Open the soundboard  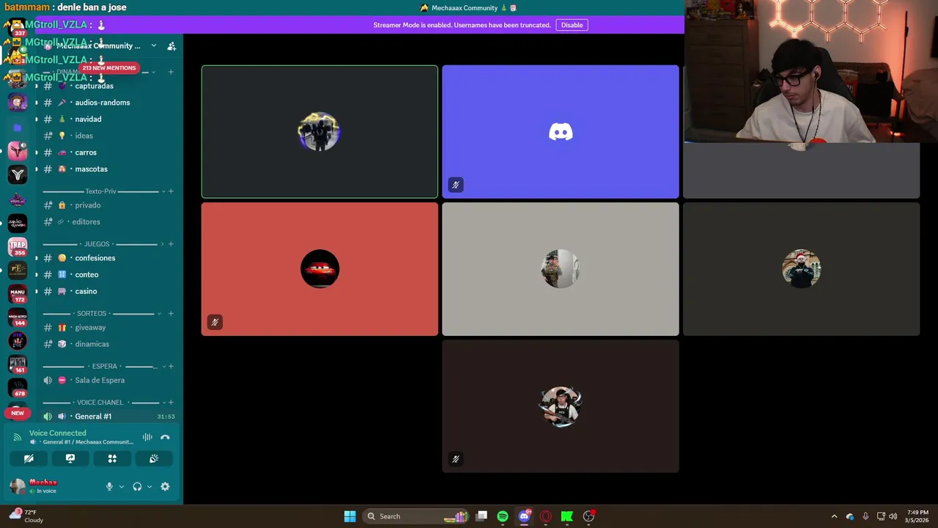coord(154,458)
